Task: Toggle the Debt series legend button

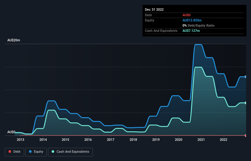Action: [14, 152]
